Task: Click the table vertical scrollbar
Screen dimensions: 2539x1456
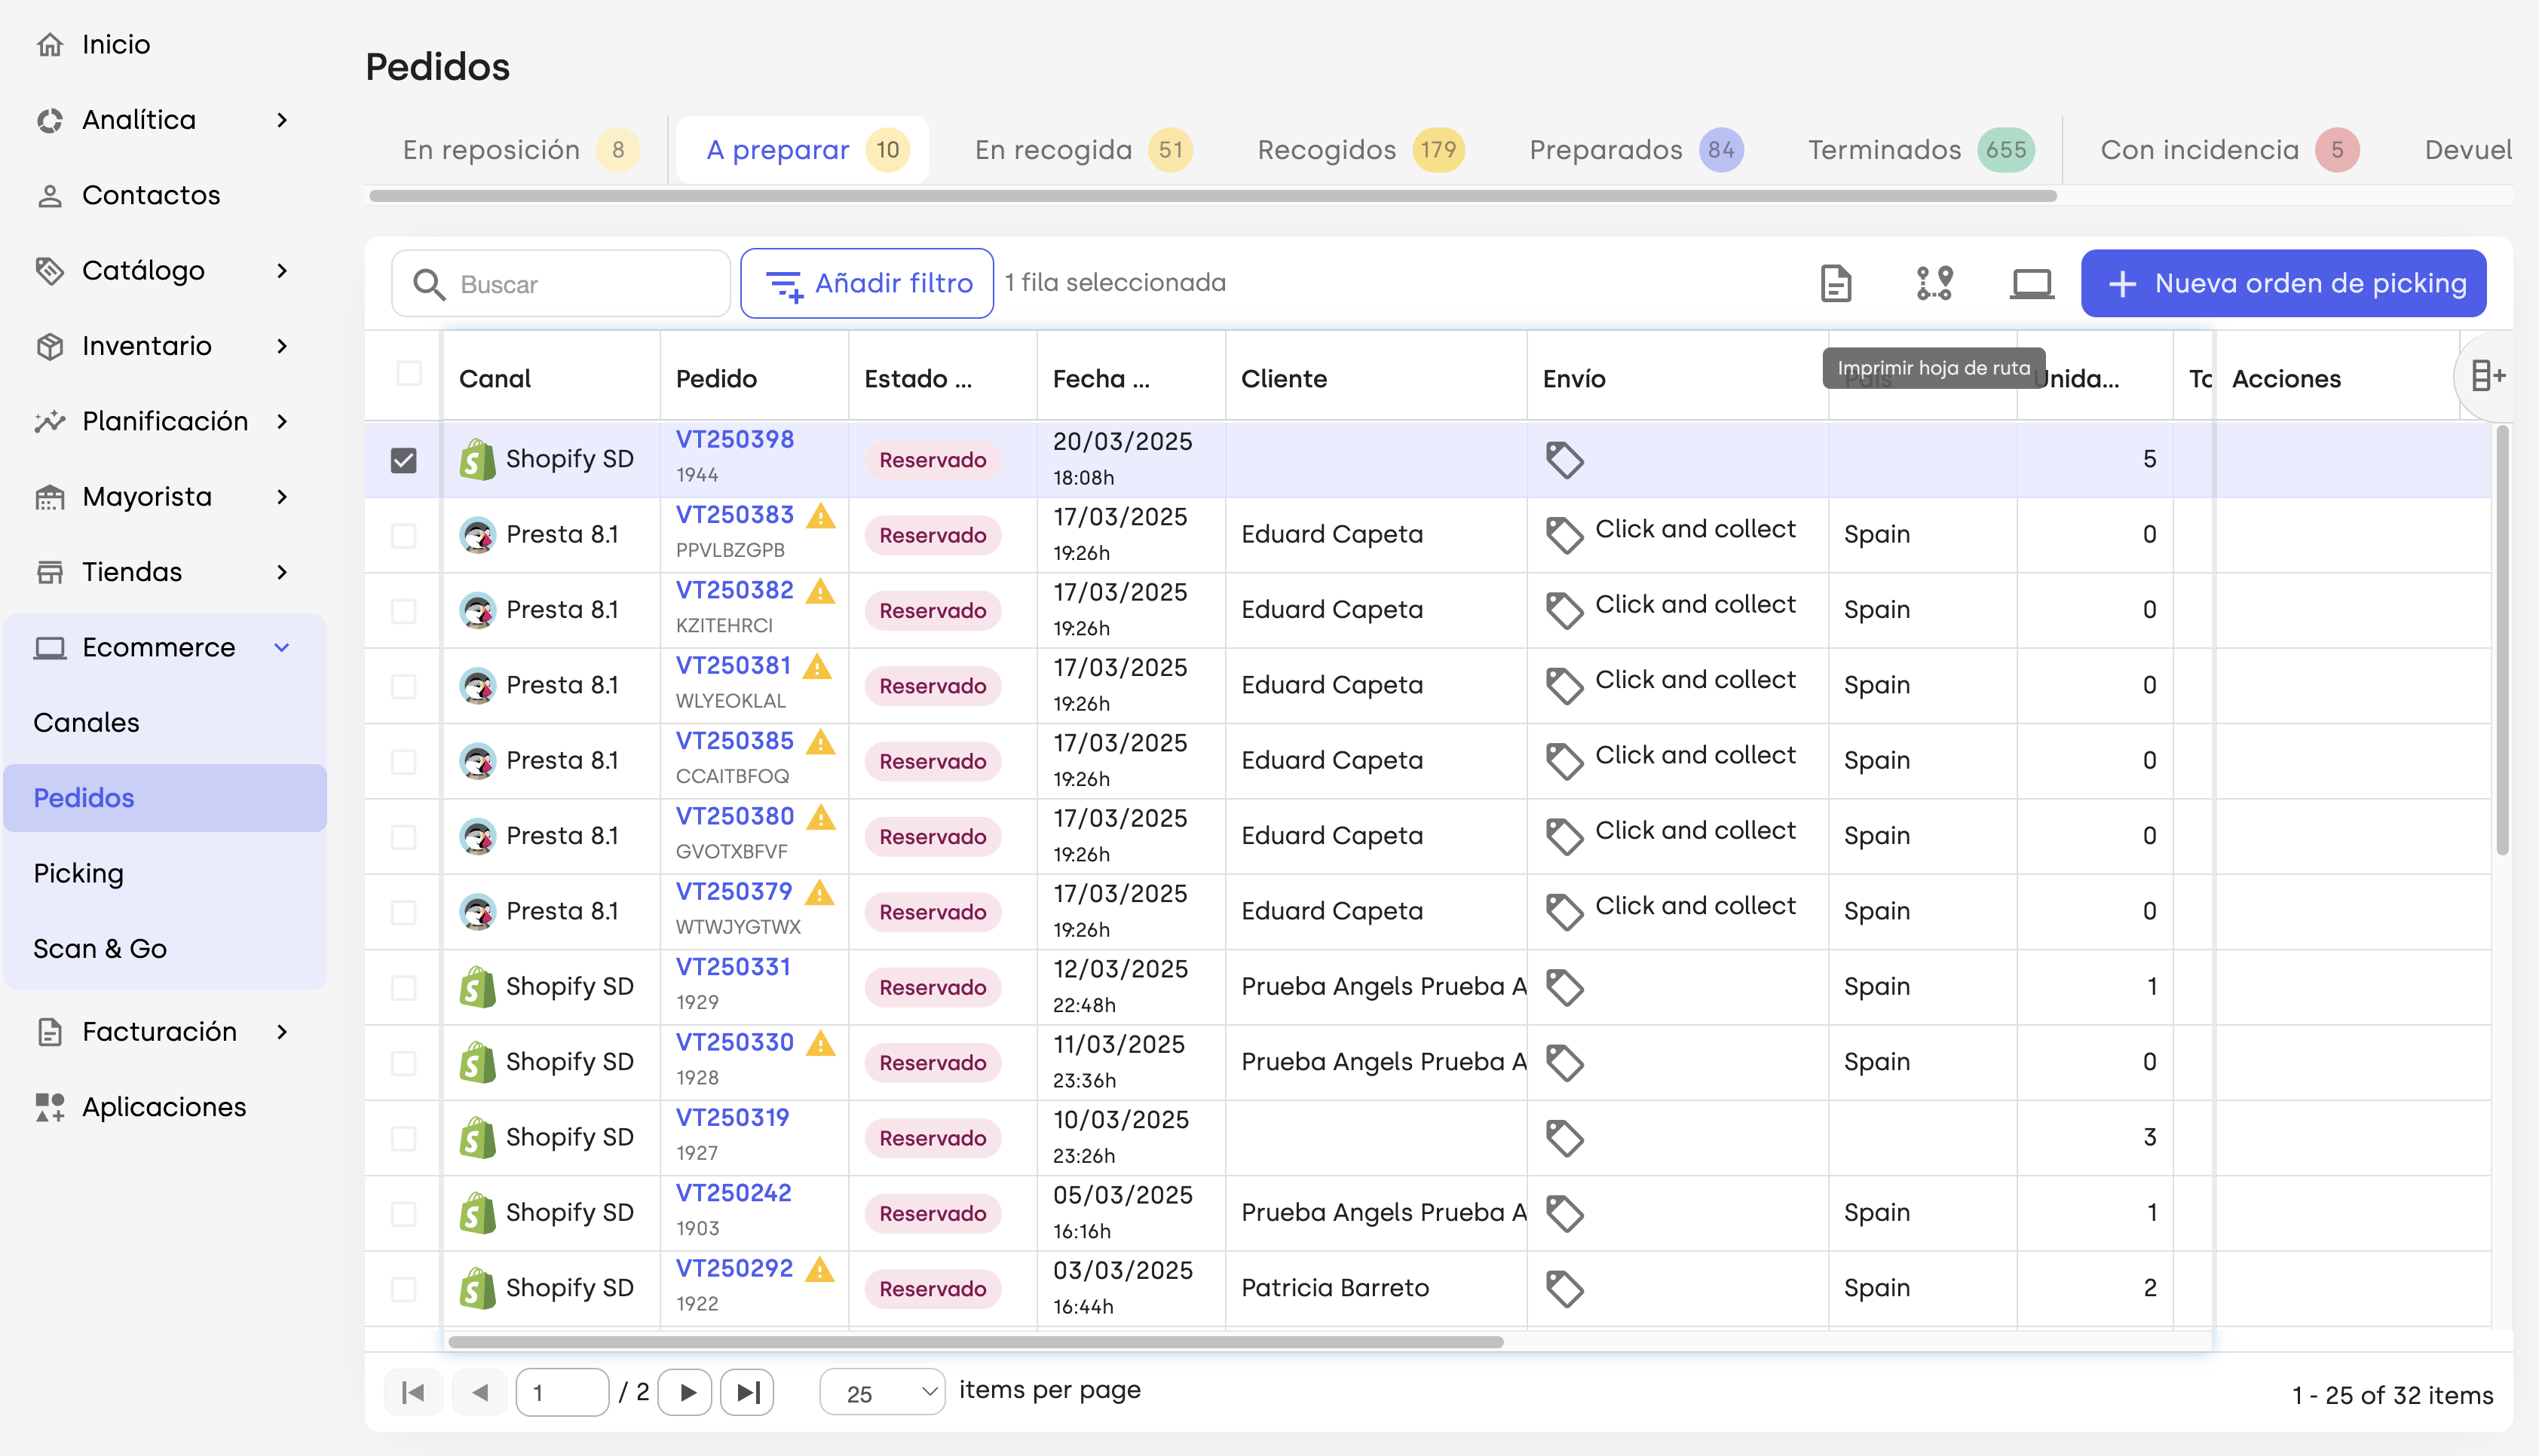Action: coord(2503,640)
